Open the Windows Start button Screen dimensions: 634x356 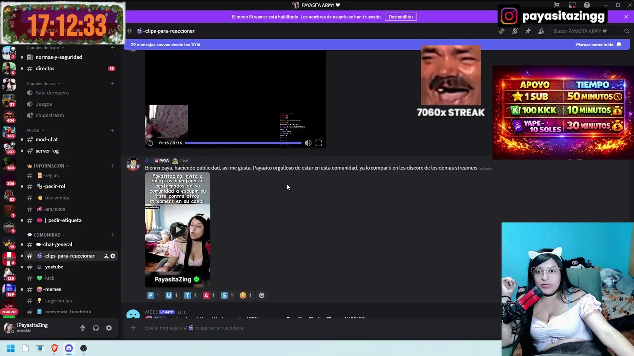pos(10,348)
